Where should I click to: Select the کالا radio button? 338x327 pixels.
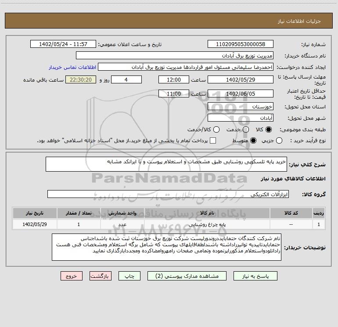pyautogui.click(x=269, y=129)
